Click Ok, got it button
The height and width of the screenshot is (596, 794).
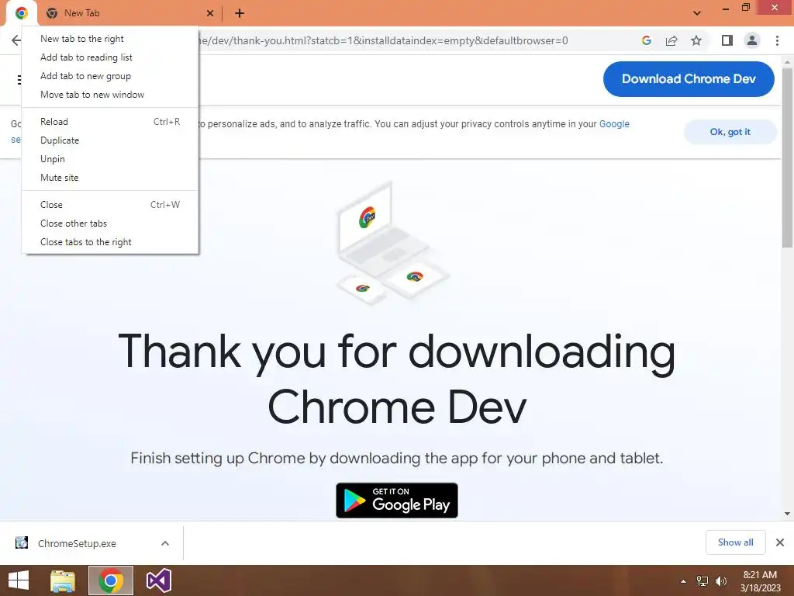(x=730, y=132)
